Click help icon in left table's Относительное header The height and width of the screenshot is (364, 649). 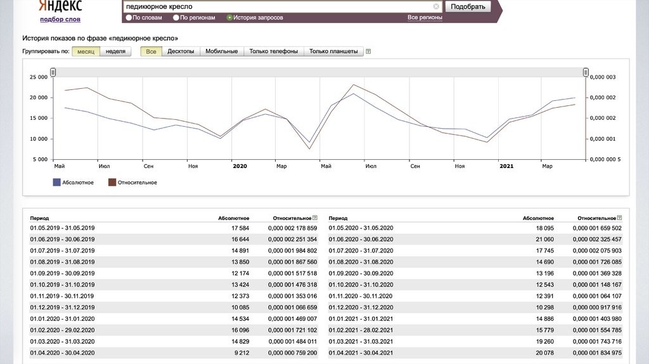click(315, 218)
